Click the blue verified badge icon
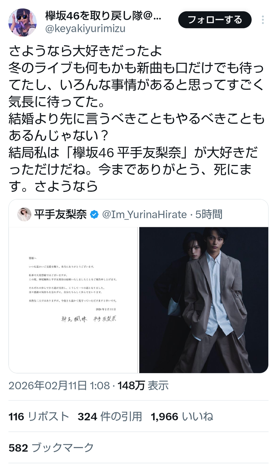Image resolution: width=277 pixels, height=467 pixels. (x=94, y=215)
